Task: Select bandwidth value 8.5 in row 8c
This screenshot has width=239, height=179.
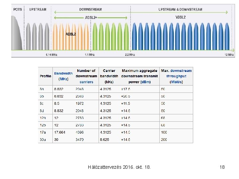Action: point(57,103)
